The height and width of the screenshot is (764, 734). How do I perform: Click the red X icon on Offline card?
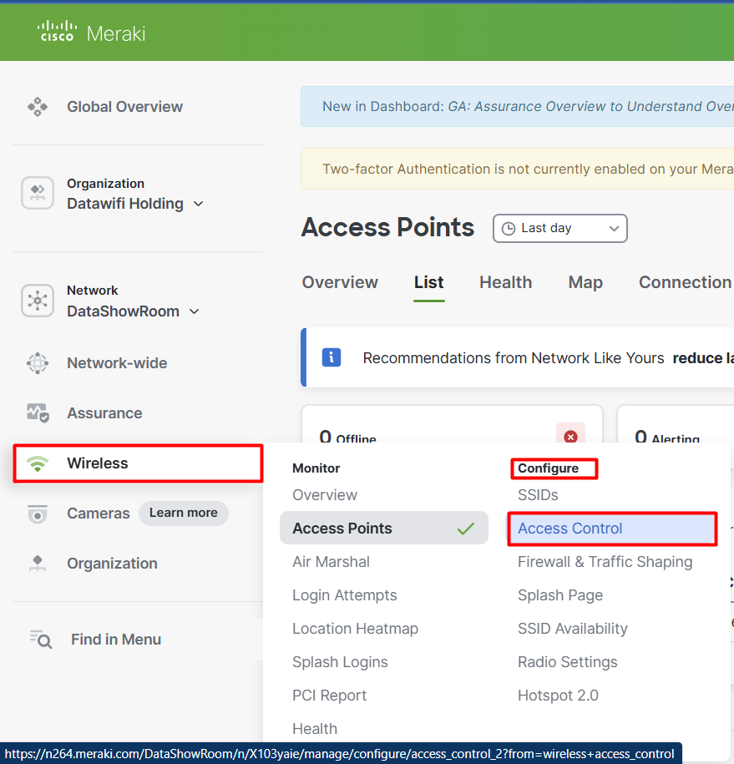[x=570, y=436]
